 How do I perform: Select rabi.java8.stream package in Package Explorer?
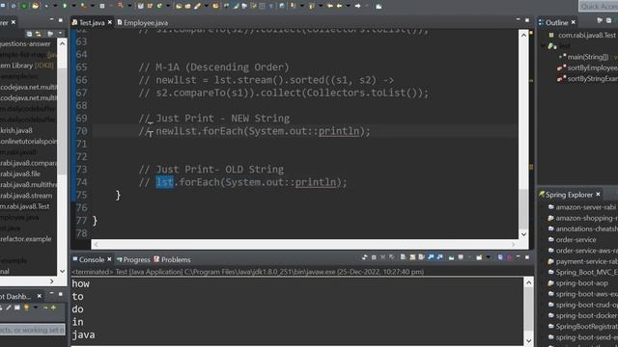pyautogui.click(x=26, y=195)
